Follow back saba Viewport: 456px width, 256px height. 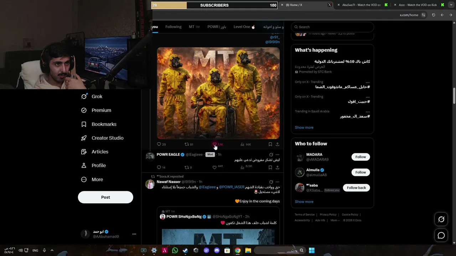tap(356, 188)
